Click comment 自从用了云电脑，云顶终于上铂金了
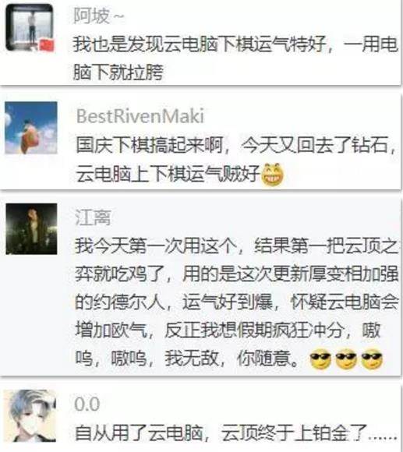 coord(221,433)
